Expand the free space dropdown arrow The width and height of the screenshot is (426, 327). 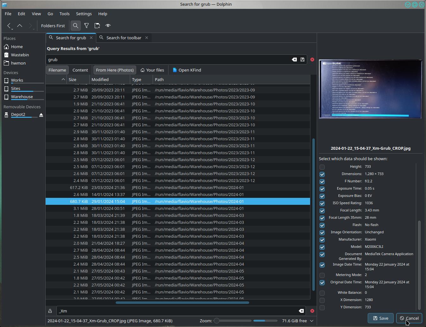coord(312,321)
